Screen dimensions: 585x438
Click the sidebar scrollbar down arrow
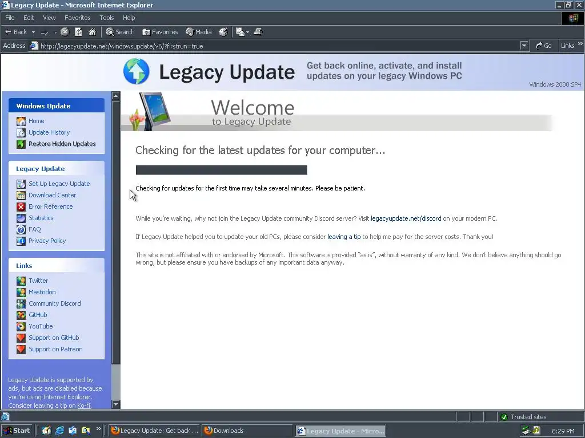pyautogui.click(x=116, y=404)
